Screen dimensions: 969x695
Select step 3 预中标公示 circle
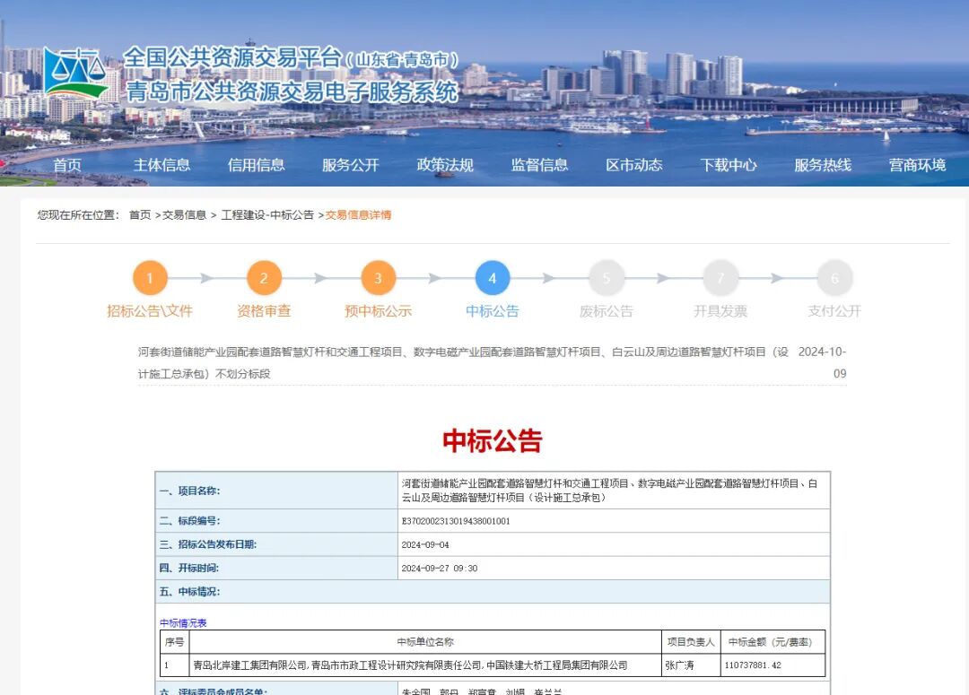tap(378, 279)
